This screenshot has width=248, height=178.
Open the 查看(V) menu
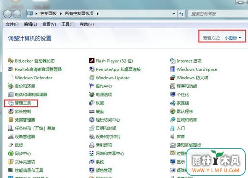[x=49, y=24]
